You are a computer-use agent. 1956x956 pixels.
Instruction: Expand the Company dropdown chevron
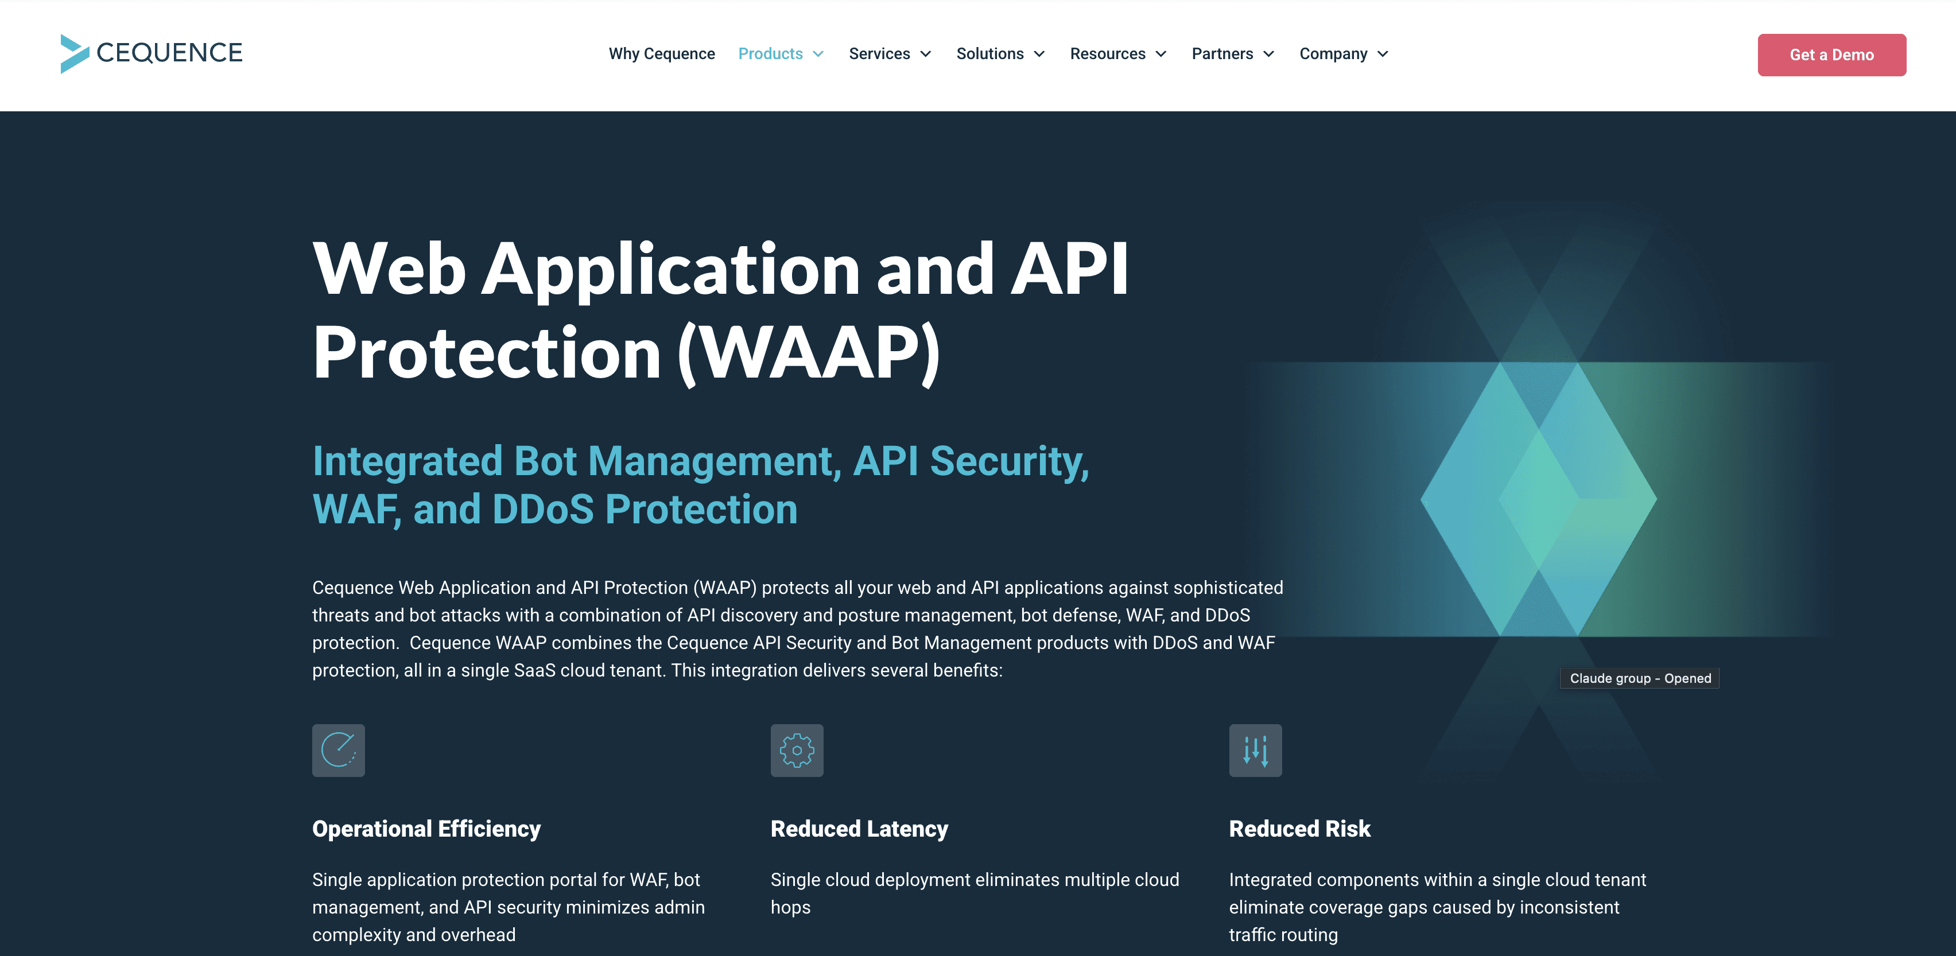tap(1383, 54)
